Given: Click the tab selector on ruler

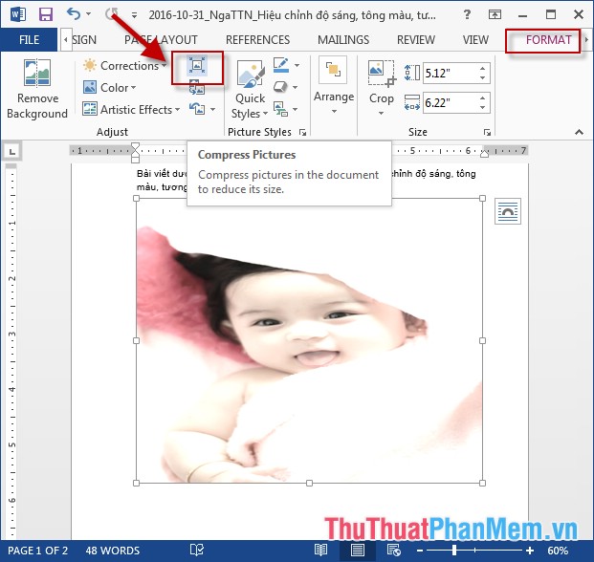Looking at the screenshot, I should (12, 152).
